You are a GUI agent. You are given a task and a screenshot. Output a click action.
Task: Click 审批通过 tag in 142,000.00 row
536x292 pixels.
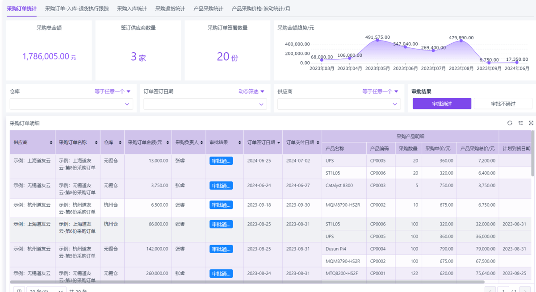point(221,249)
